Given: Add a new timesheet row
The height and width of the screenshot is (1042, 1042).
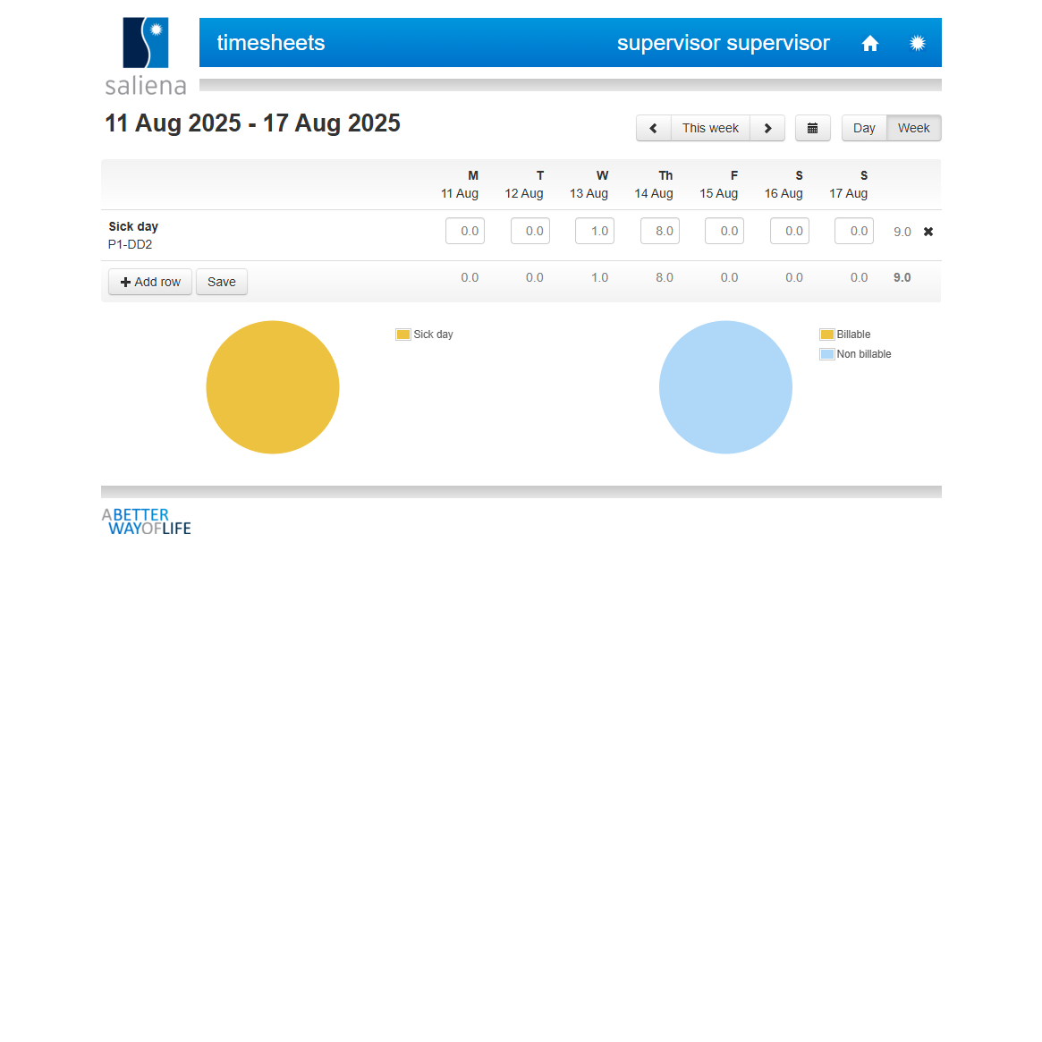Looking at the screenshot, I should click(150, 282).
